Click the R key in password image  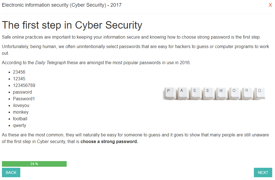coord(247,93)
